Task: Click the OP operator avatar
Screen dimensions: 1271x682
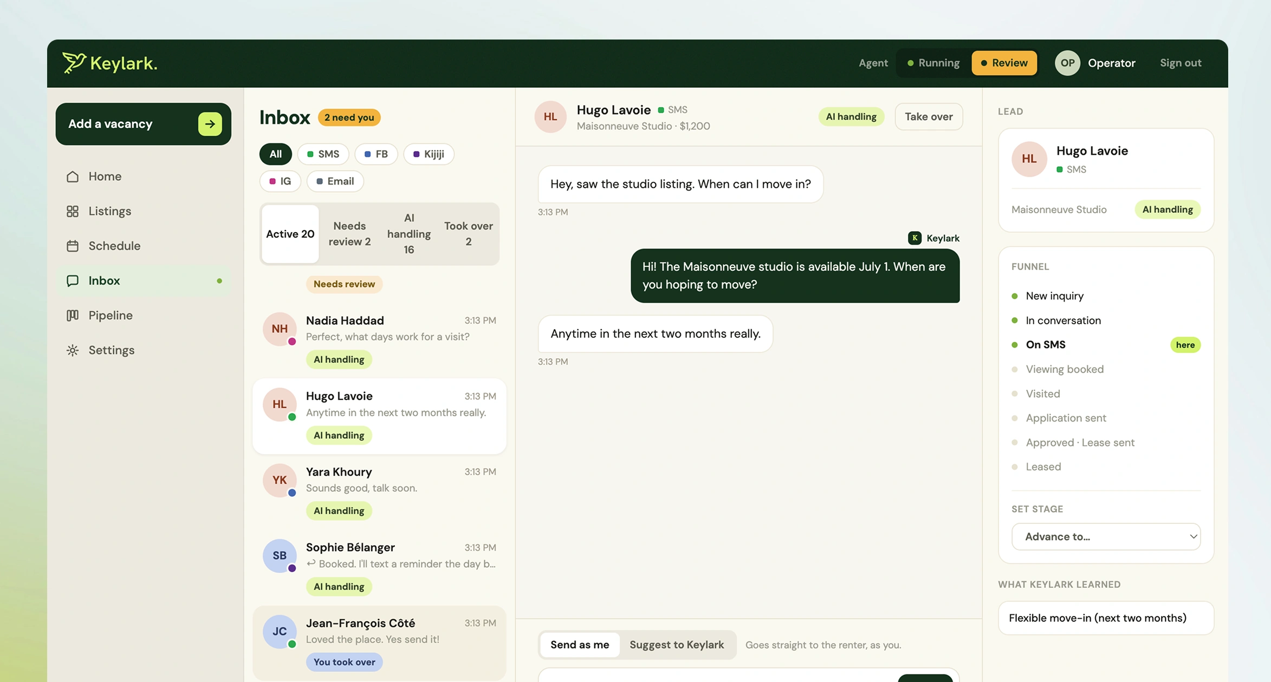Action: click(x=1067, y=63)
